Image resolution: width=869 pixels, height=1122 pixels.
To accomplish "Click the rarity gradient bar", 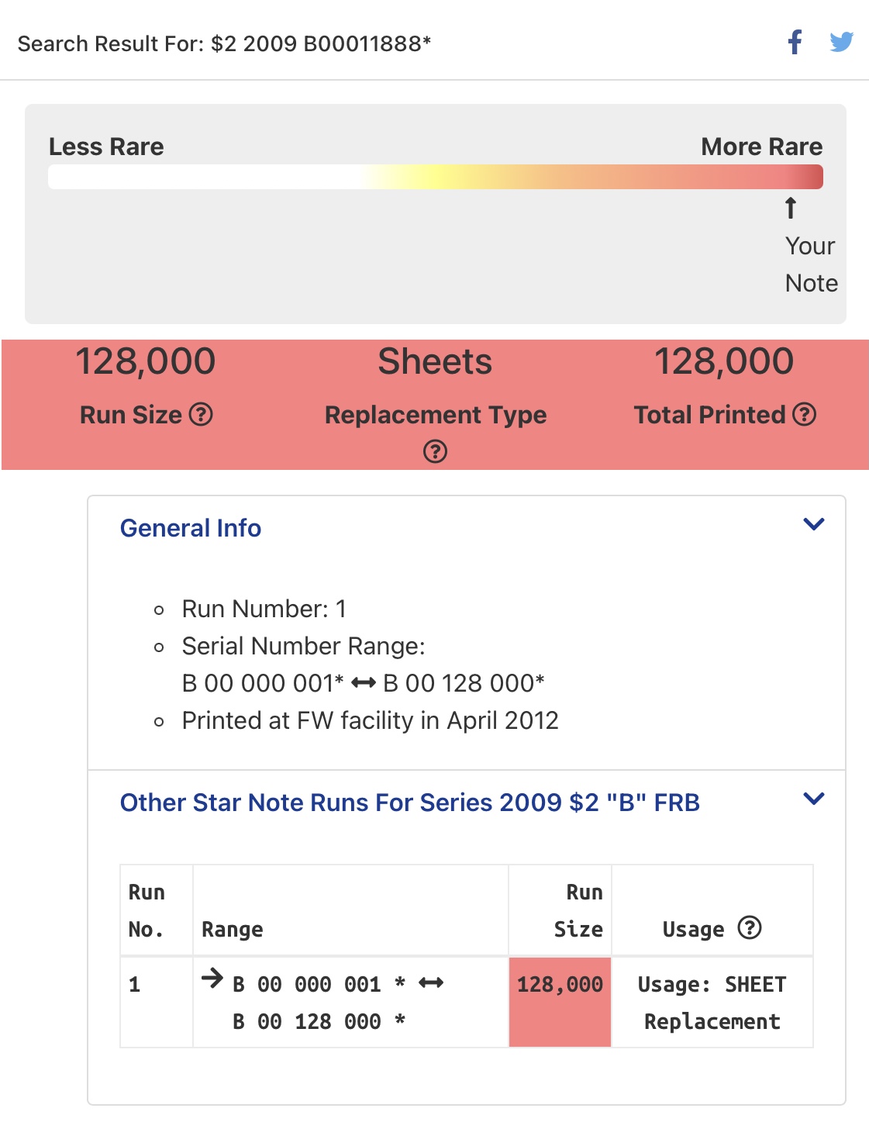I will [x=436, y=177].
